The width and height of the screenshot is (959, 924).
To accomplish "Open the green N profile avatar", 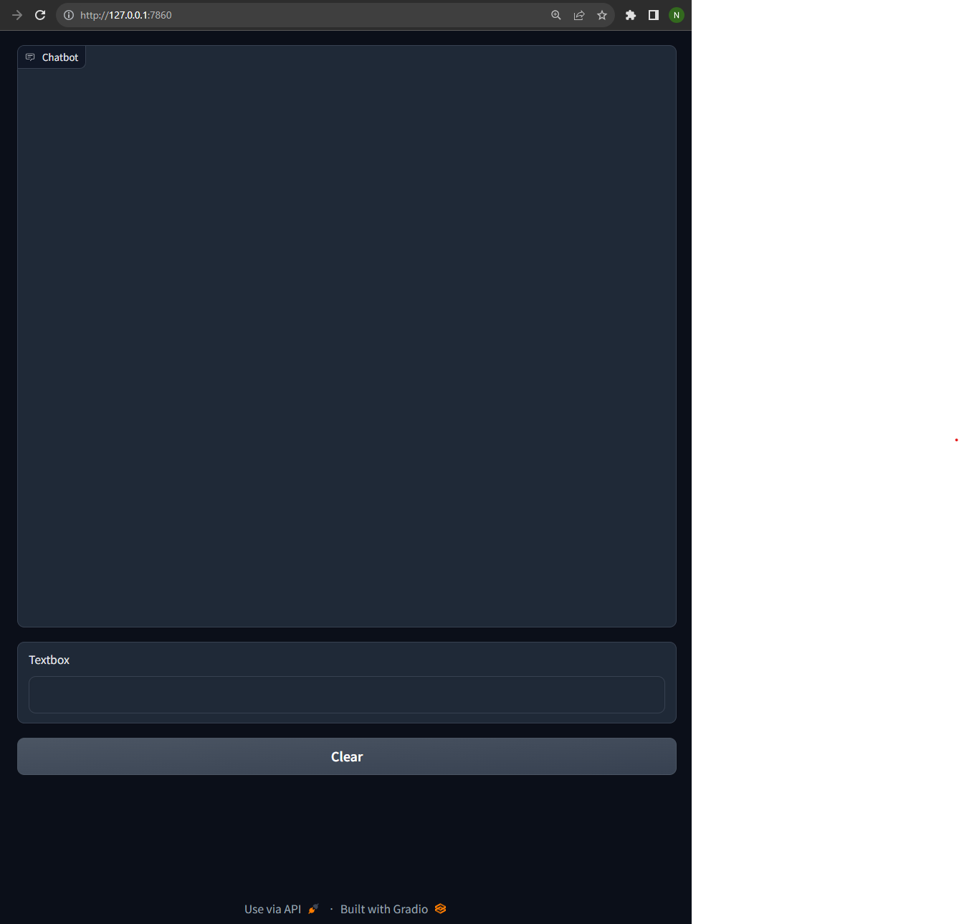I will click(677, 15).
